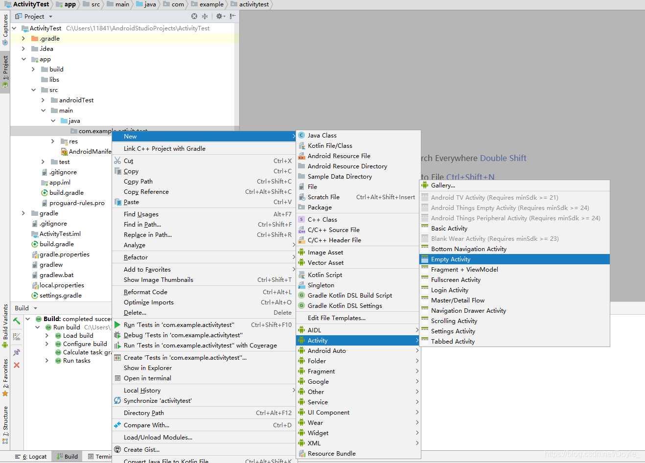Image resolution: width=645 pixels, height=463 pixels.
Task: Open the Structure side tab
Action: tap(5, 425)
